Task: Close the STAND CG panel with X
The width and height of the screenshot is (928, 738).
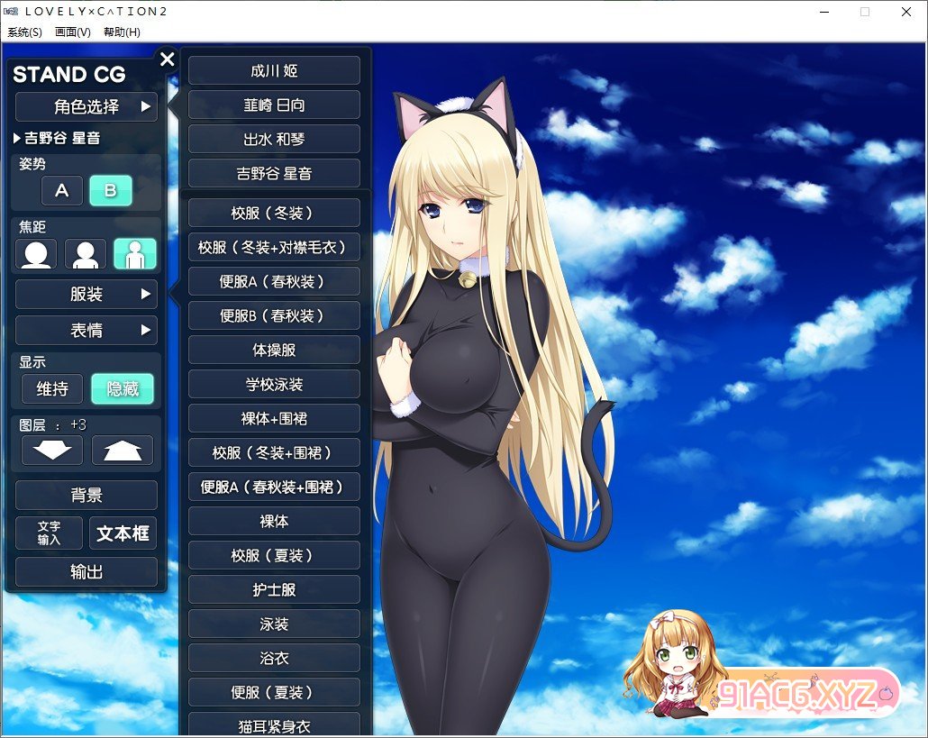Action: pos(167,59)
